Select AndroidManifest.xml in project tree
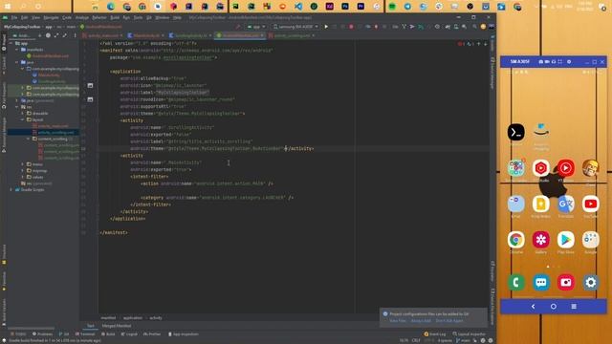The image size is (612, 344). point(48,56)
